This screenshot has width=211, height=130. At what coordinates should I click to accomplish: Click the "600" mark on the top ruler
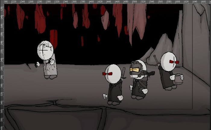tap(178, 1)
